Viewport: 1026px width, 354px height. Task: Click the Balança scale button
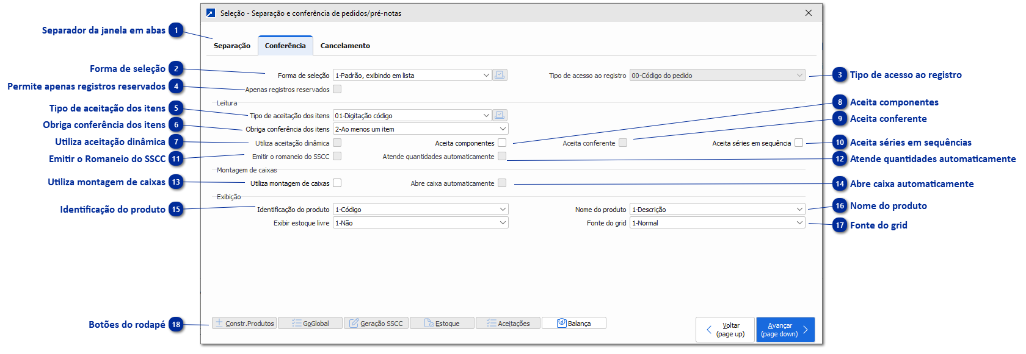pyautogui.click(x=574, y=324)
